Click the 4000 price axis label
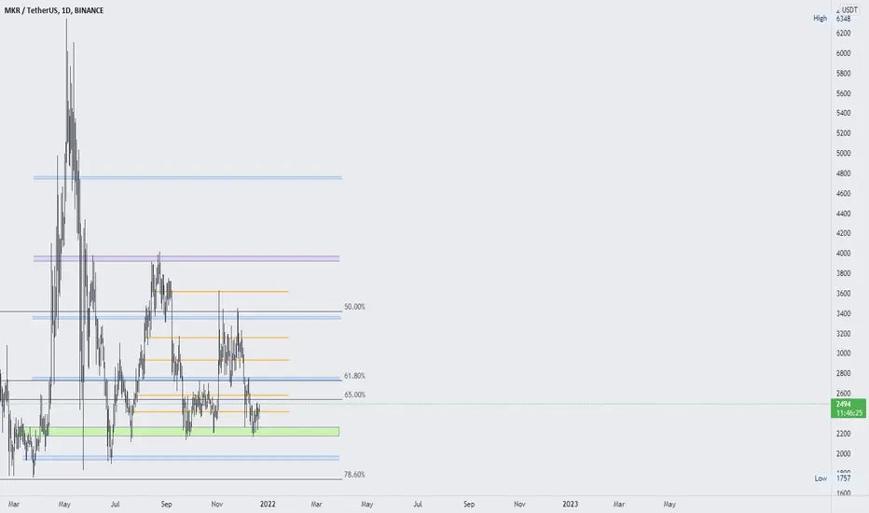Image resolution: width=869 pixels, height=513 pixels. pos(843,254)
